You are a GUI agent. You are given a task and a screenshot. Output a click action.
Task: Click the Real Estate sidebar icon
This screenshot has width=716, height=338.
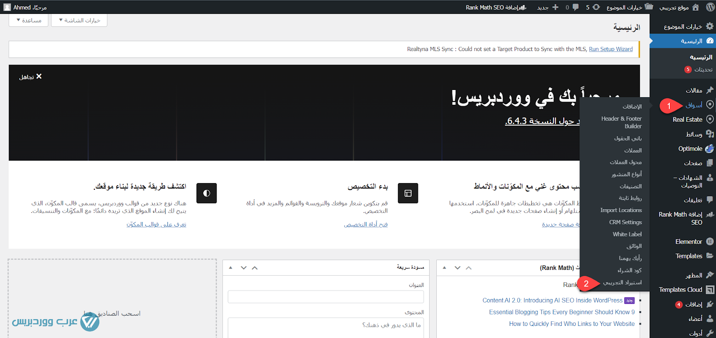(x=710, y=120)
